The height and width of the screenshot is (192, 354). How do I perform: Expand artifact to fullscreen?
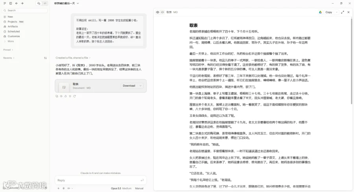343,12
